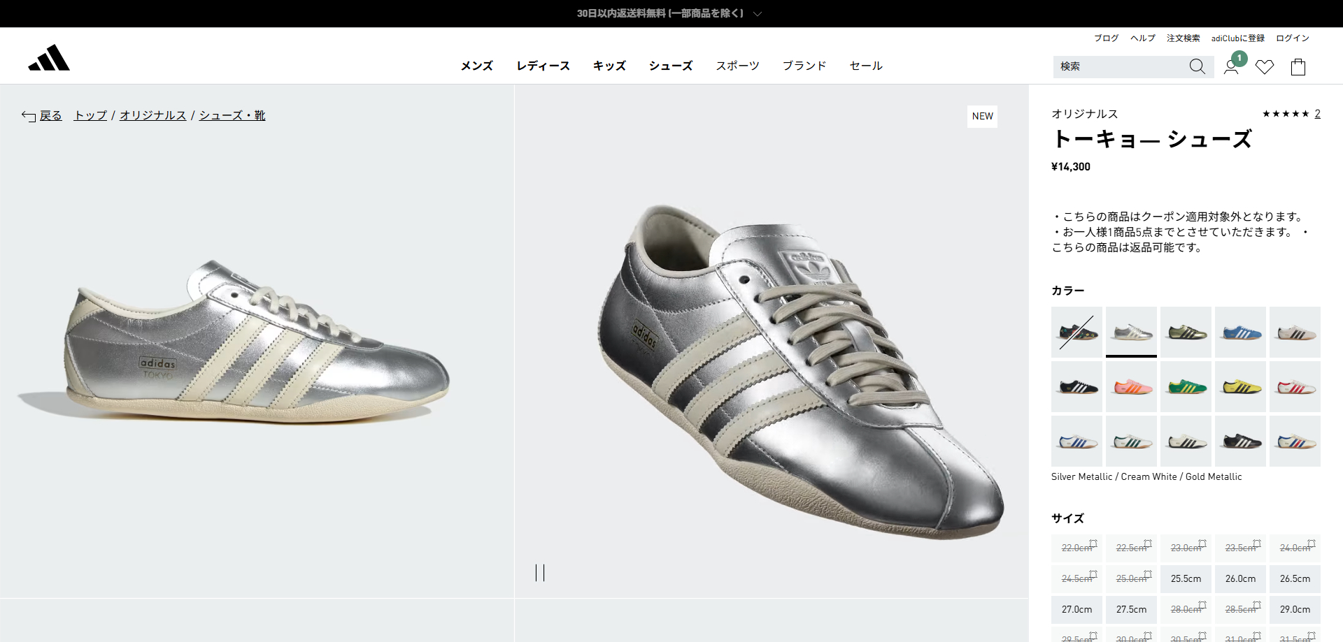
Task: Click the five-star rating icons
Action: click(x=1285, y=114)
